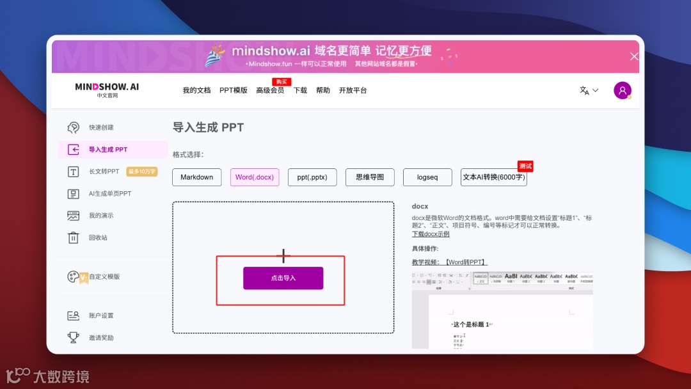Click the 回收站 sidebar label
The width and height of the screenshot is (691, 389).
pos(98,237)
